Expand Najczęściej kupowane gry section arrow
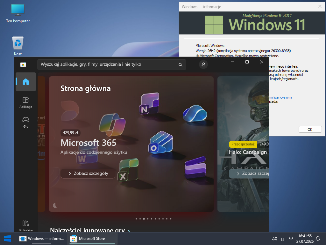The height and width of the screenshot is (245, 326). pos(129,231)
